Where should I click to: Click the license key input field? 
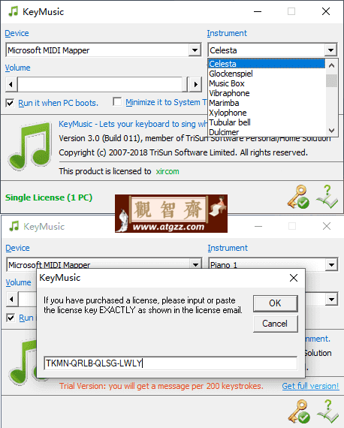(170, 363)
